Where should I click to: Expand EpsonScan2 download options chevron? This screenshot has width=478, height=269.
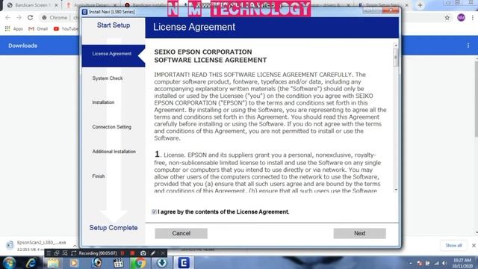tap(75, 245)
